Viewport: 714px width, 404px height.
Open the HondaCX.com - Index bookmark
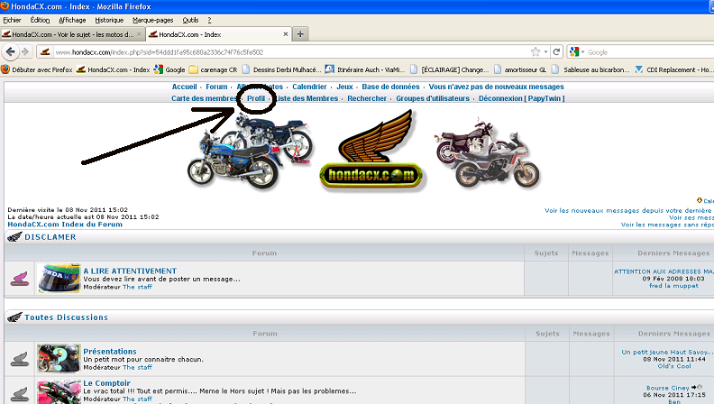tap(114, 69)
